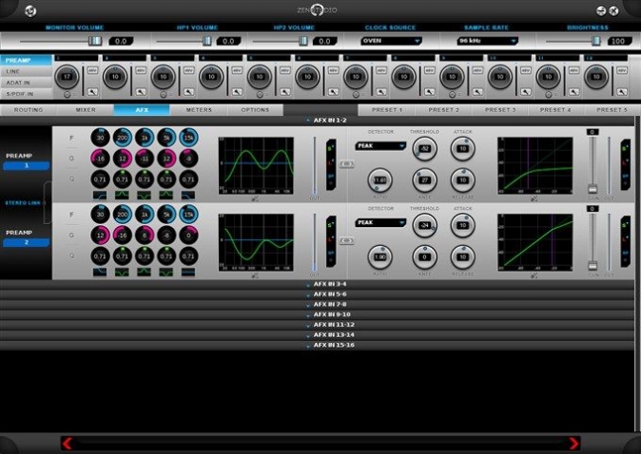Image resolution: width=641 pixels, height=454 pixels.
Task: Click the high-shelf filter shape icon, Preamp 1 EQ
Action: pyautogui.click(x=188, y=195)
